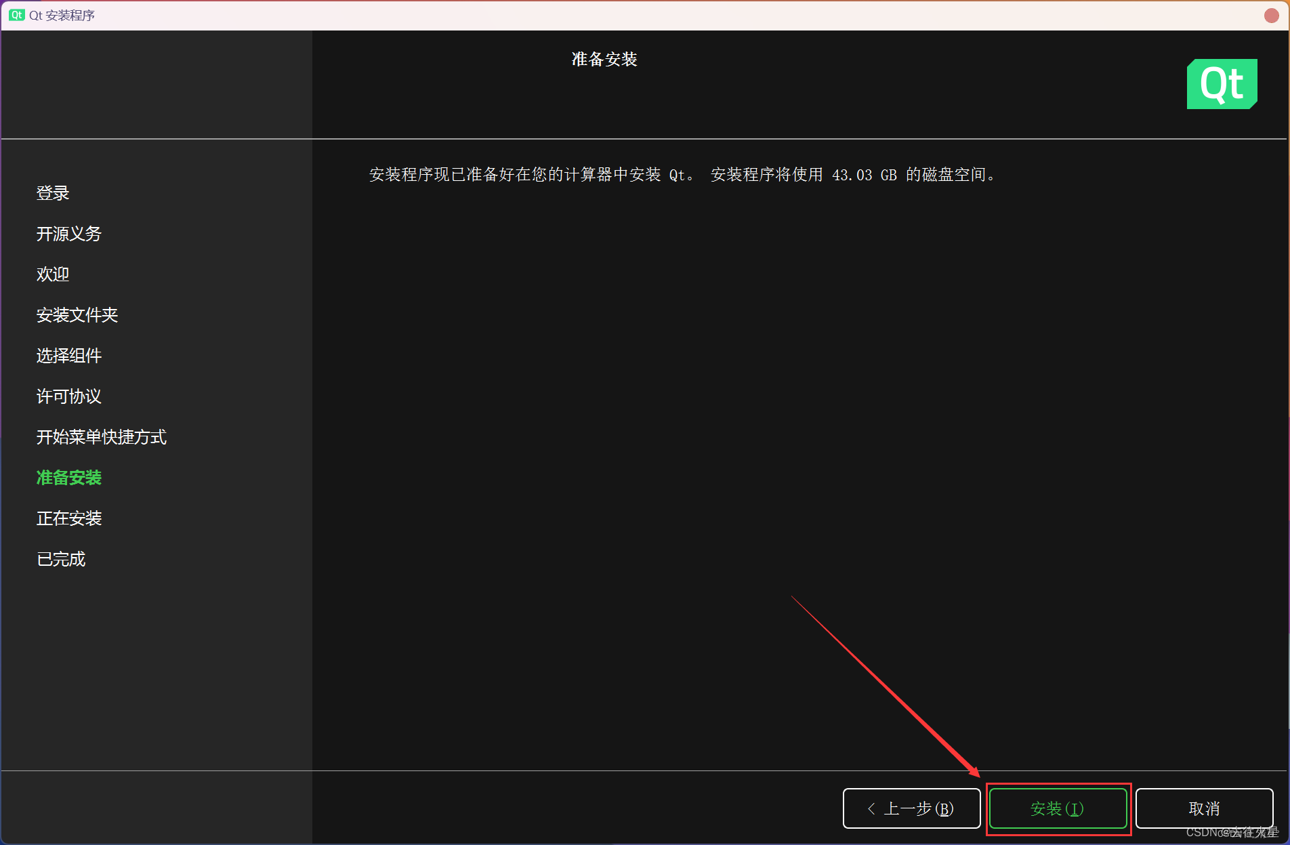Select 安装文件夹 step in sidebar

[x=77, y=315]
